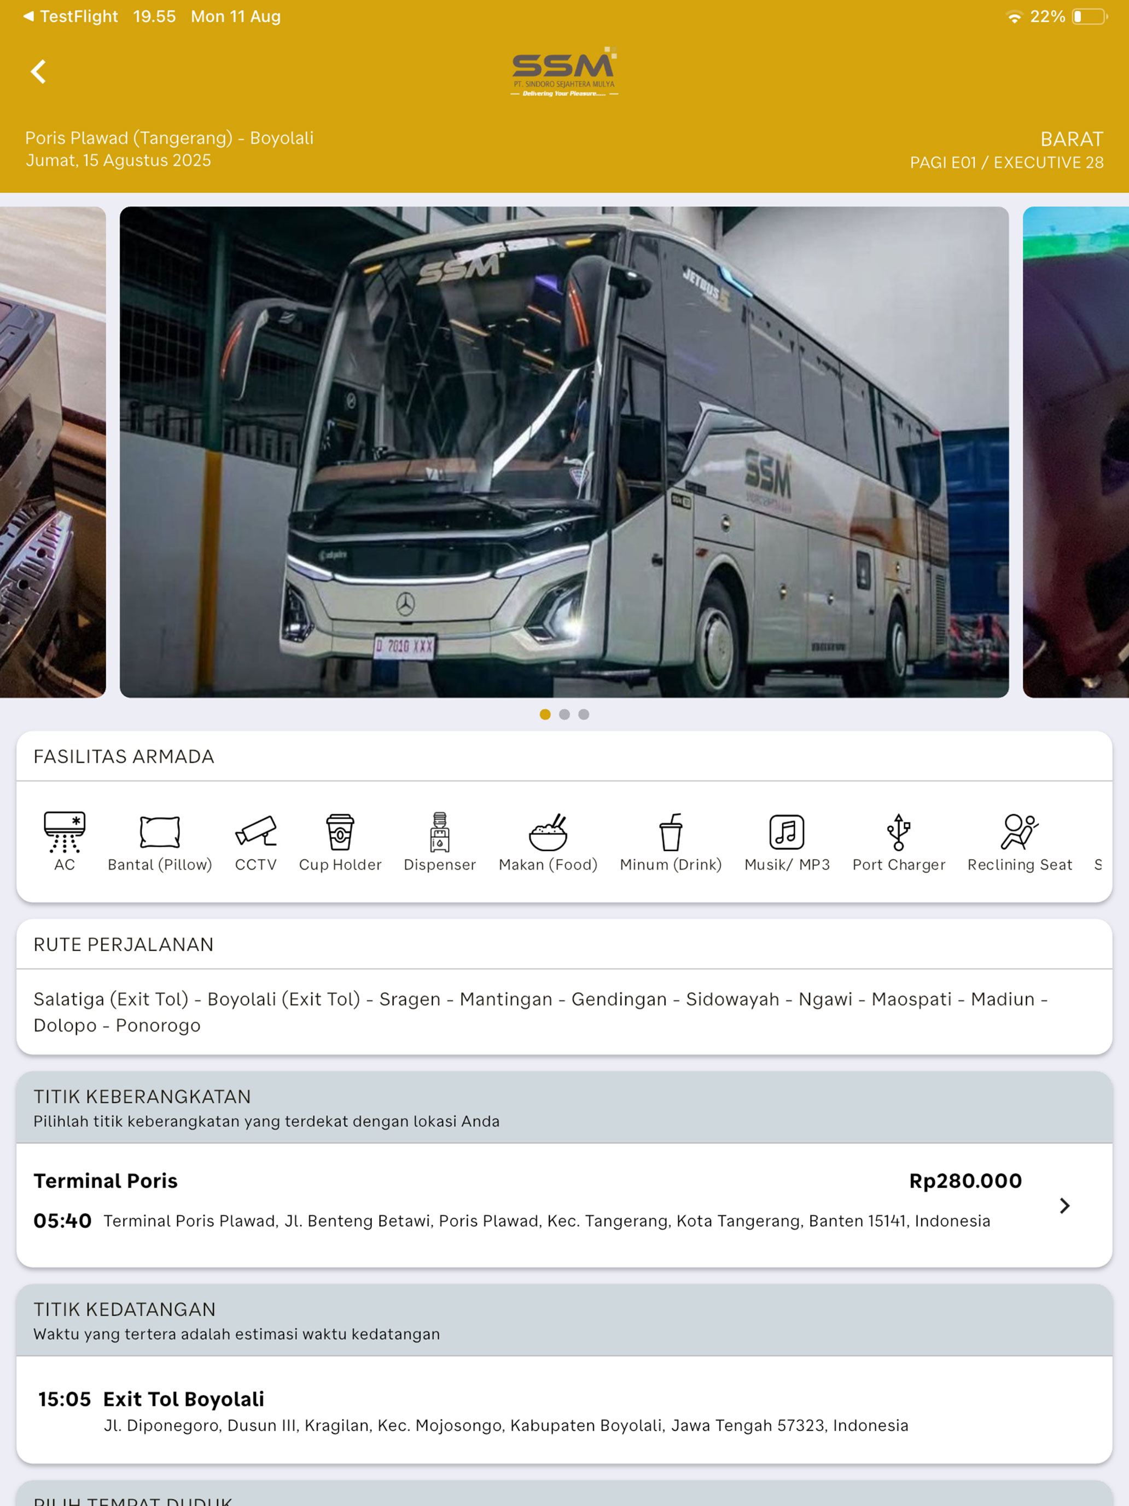Tap the 22% battery percentage

point(1048,16)
